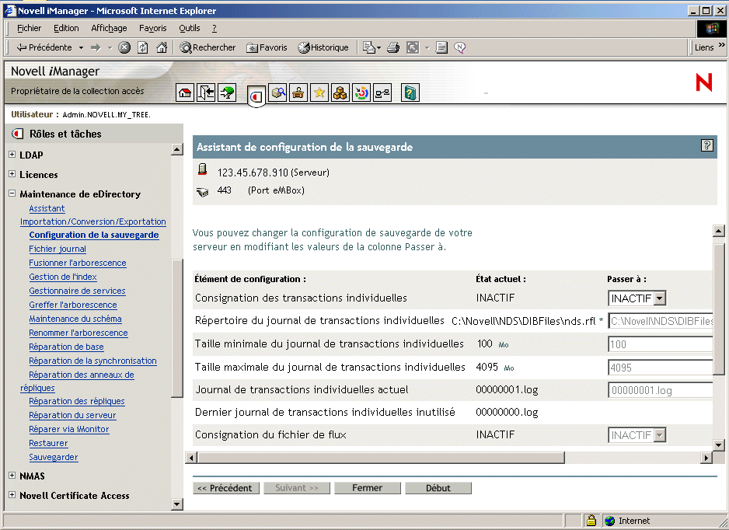
Task: Click the Exit iManager door icon
Action: click(x=206, y=92)
